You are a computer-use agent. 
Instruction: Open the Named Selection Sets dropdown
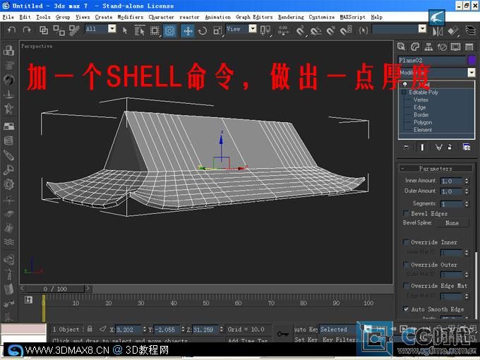coord(422,29)
